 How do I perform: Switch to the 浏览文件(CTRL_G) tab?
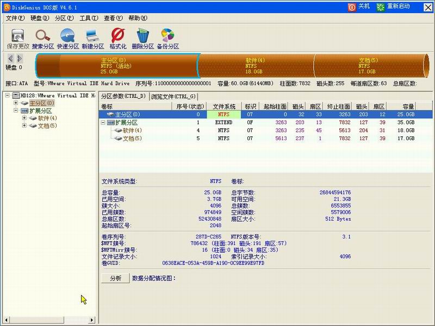pos(174,97)
